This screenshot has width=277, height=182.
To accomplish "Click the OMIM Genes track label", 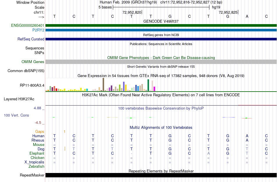I will tap(33, 62).
